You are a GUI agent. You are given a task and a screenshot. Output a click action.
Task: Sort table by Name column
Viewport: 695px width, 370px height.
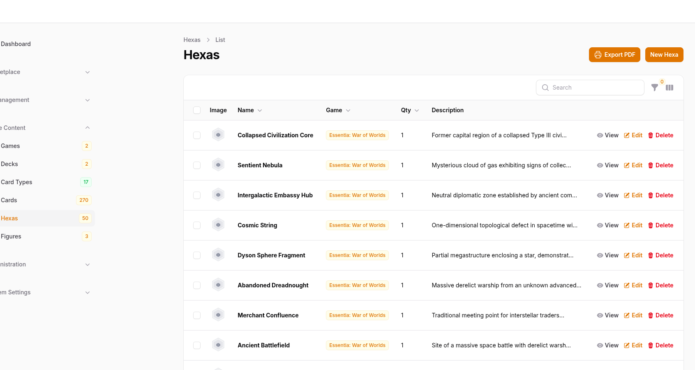(x=250, y=110)
